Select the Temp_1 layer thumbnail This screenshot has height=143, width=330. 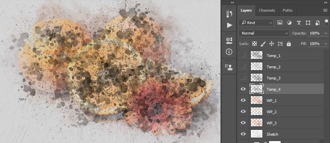point(257,55)
